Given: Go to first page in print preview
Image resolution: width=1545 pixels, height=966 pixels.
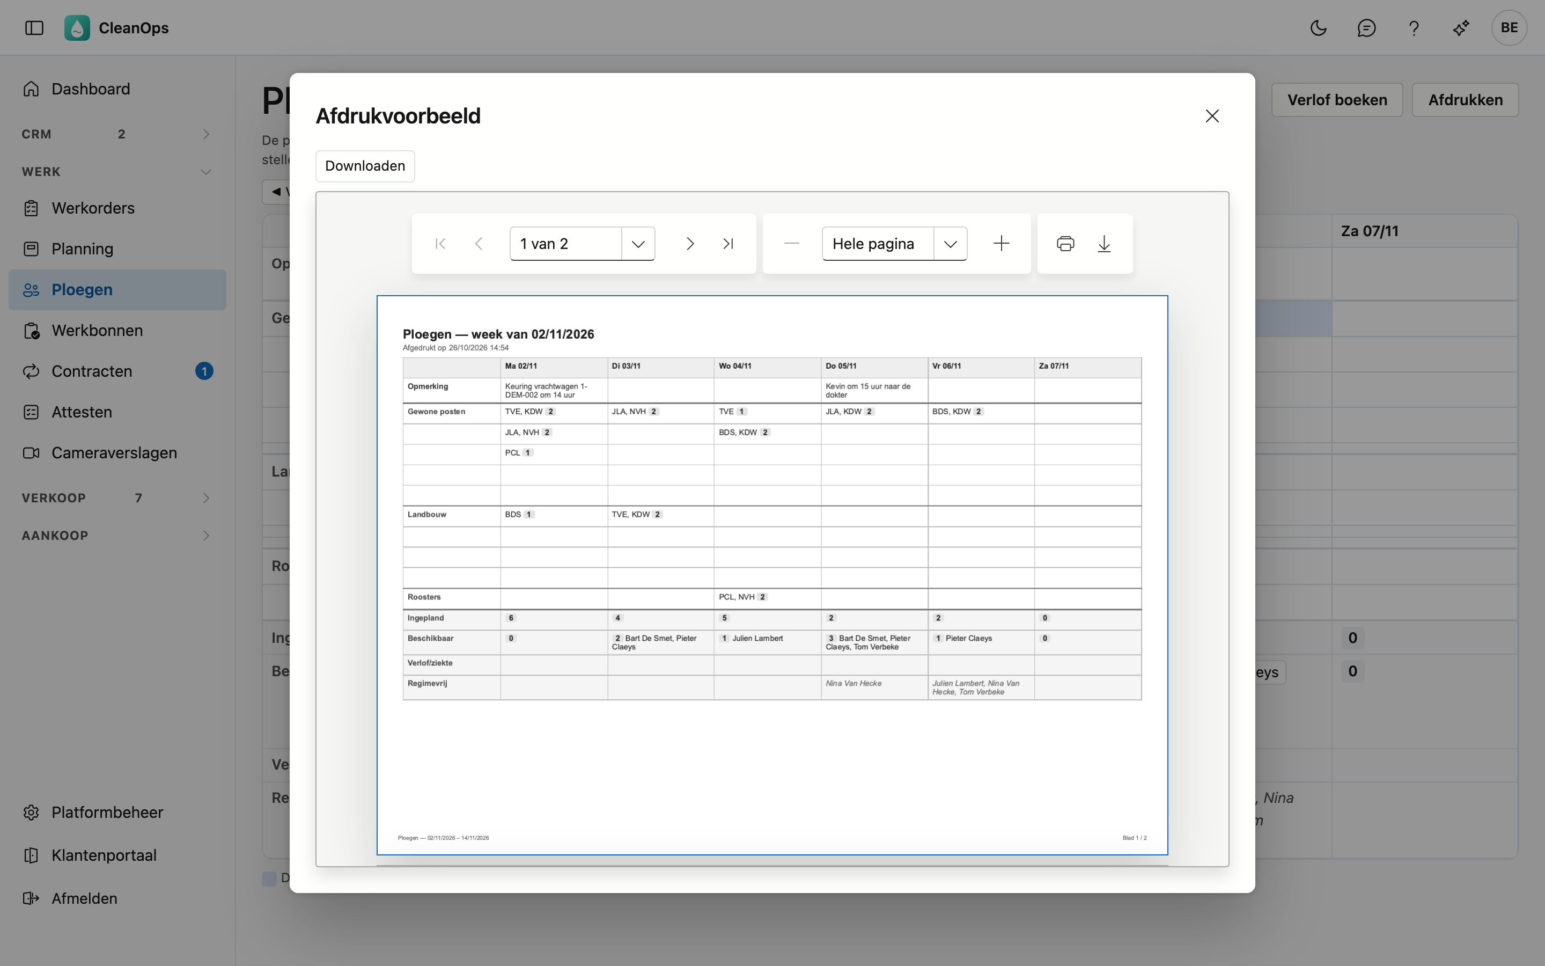Looking at the screenshot, I should (440, 244).
